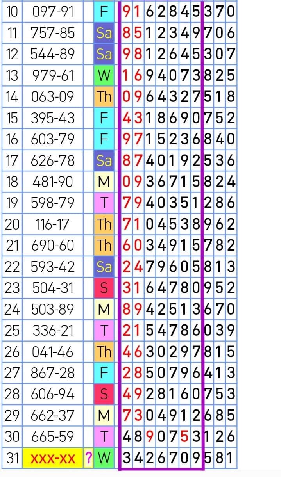Select the cell reading 336-21
281x477 pixels.
click(53, 330)
